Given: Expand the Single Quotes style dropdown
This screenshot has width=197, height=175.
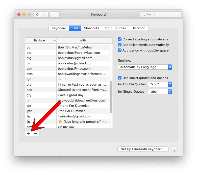Looking at the screenshot, I should pos(160,92).
